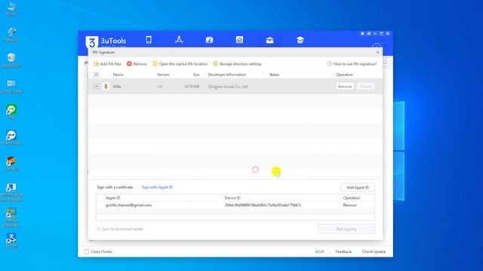Image resolution: width=483 pixels, height=271 pixels.
Task: Open Storage directory settings
Action: [237, 64]
